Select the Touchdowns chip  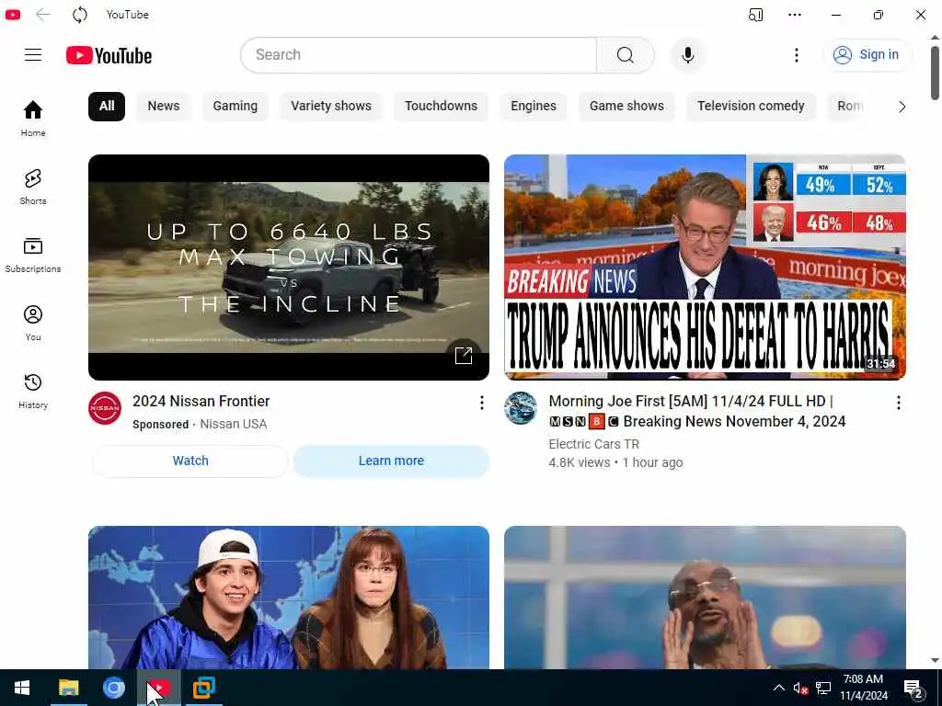441,107
